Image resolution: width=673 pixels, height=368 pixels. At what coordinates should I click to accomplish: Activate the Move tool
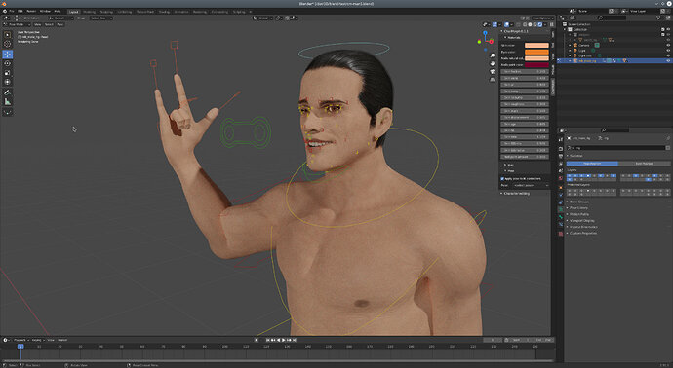coord(7,55)
